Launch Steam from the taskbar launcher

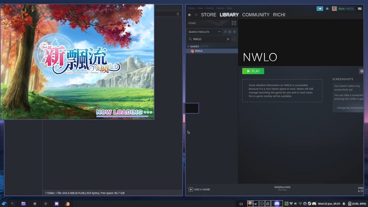coord(34,204)
